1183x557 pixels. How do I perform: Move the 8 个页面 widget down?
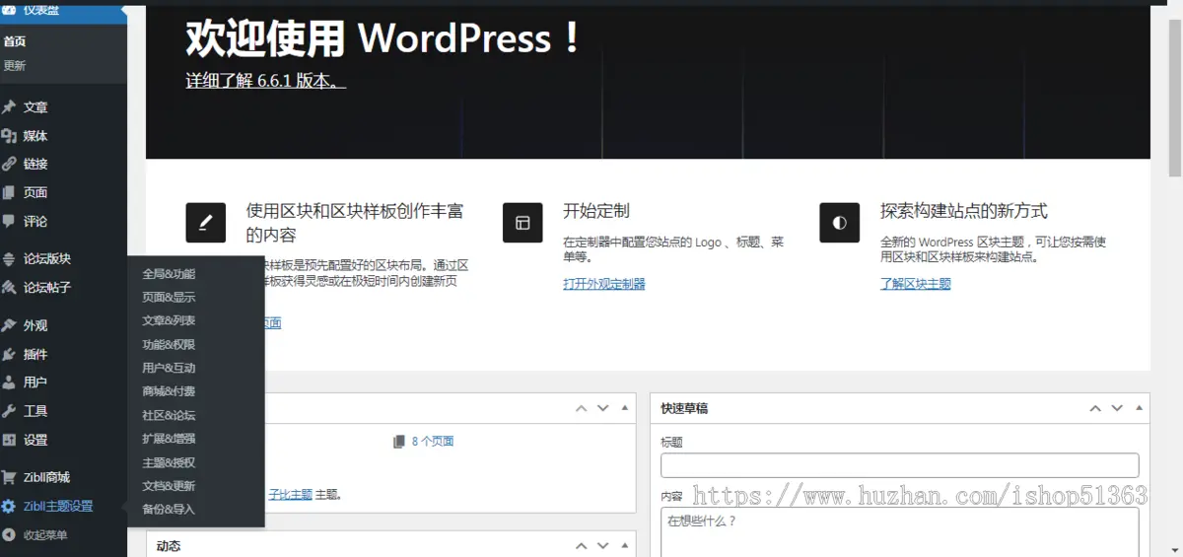[x=603, y=408]
